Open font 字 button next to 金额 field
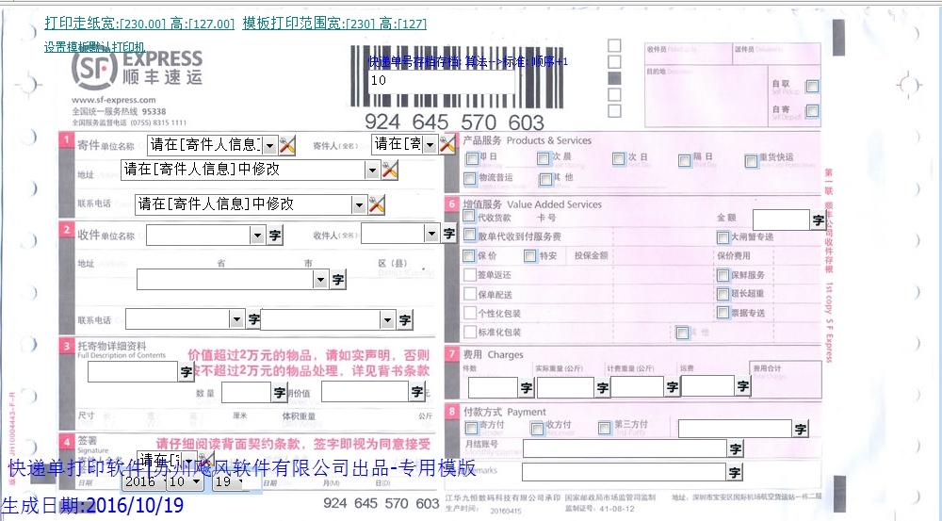942x521 pixels. point(819,220)
